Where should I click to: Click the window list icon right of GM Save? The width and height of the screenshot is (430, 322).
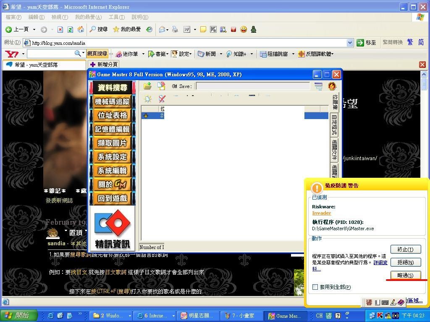(x=318, y=86)
